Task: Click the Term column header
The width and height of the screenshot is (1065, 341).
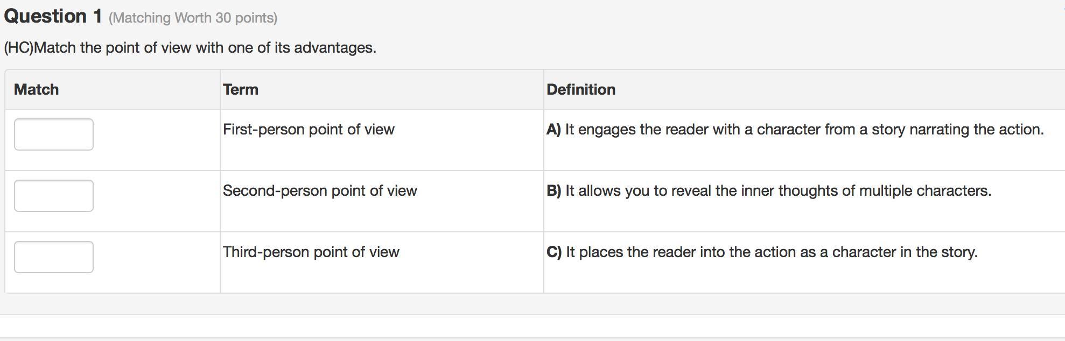Action: coord(241,89)
